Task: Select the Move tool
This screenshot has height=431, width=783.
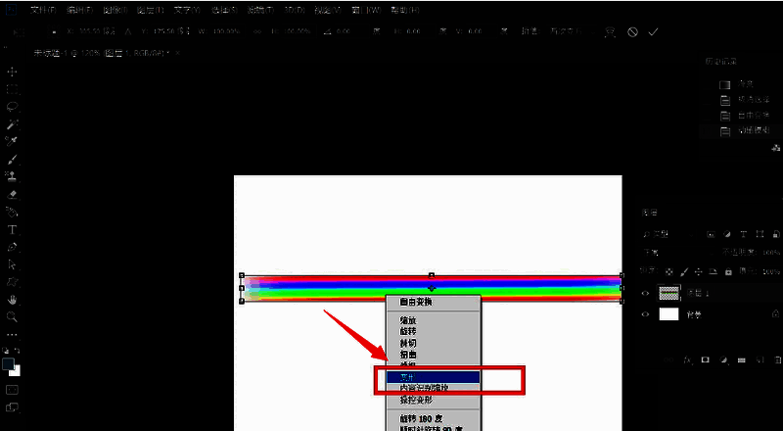Action: [13, 72]
